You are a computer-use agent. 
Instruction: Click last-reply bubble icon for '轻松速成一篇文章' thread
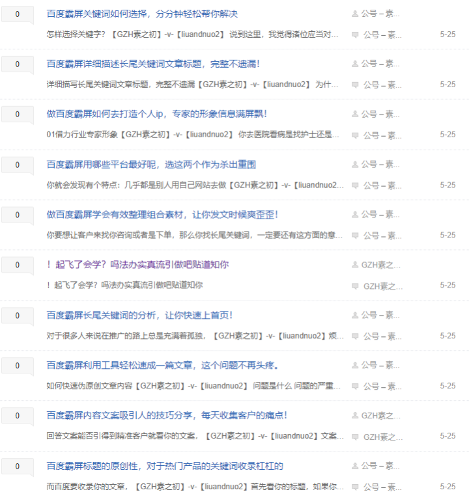[355, 386]
